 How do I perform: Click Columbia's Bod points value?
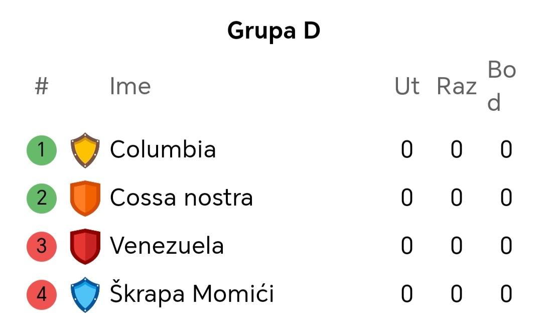click(506, 149)
